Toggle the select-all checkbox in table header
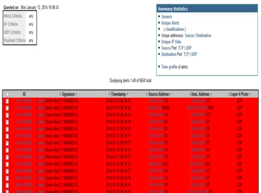Image resolution: width=261 pixels, height=193 pixels. pos(7,94)
